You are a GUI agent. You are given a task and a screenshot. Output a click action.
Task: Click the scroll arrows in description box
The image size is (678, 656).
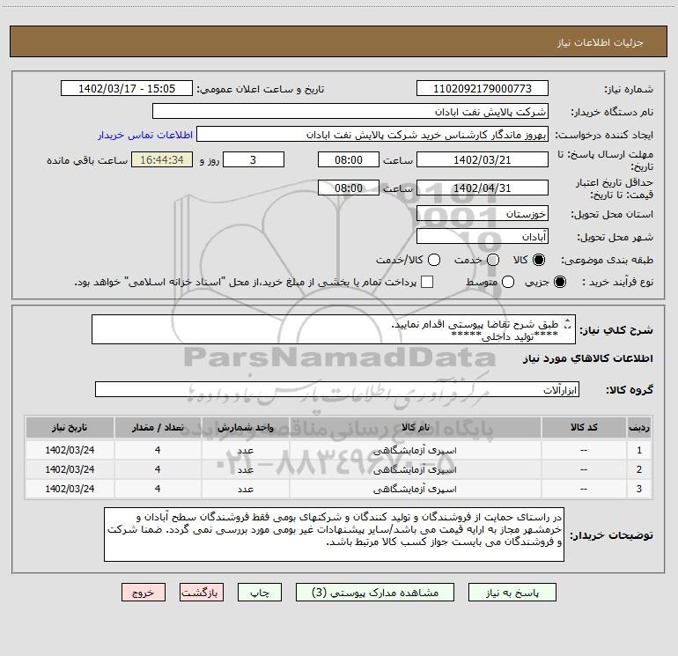(568, 323)
